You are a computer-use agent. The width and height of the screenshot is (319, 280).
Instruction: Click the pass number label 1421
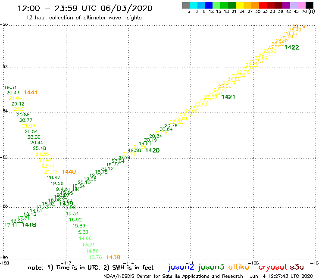coord(228,97)
